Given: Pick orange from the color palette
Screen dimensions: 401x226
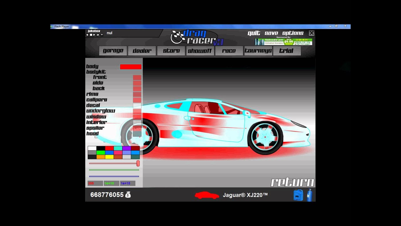Looking at the screenshot, I should 101,157.
